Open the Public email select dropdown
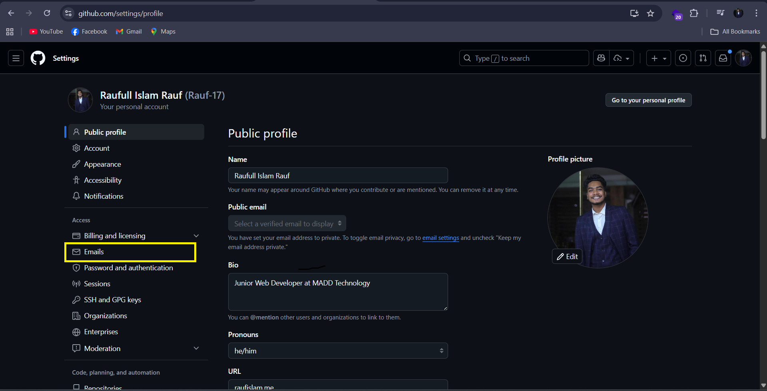Viewport: 767px width, 391px height. coord(287,223)
